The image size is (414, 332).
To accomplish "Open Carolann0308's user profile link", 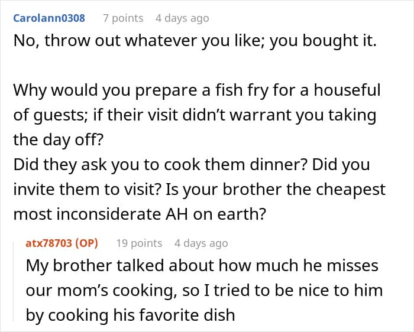I will 49,18.
